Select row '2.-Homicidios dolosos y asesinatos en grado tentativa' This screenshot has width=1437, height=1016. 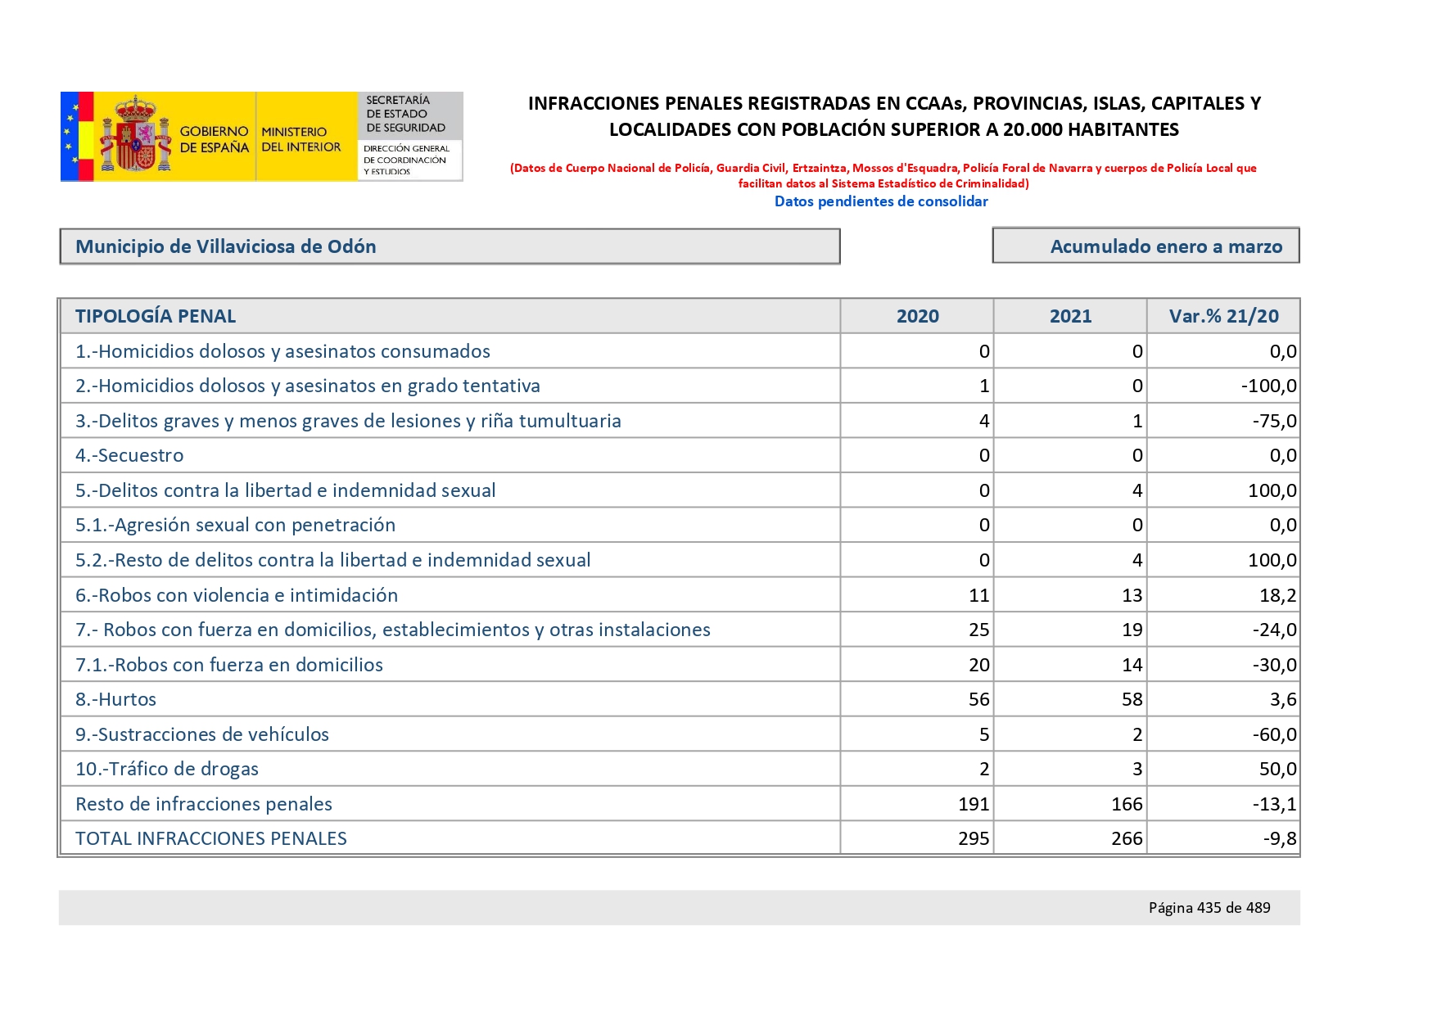pyautogui.click(x=680, y=386)
